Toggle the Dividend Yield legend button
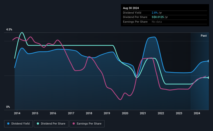The image size is (213, 131). pyautogui.click(x=18, y=124)
